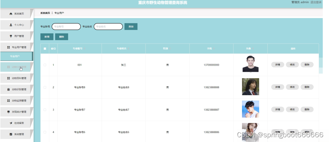Click the avatar photo of 张三
This screenshot has height=142, width=329.
(251, 64)
